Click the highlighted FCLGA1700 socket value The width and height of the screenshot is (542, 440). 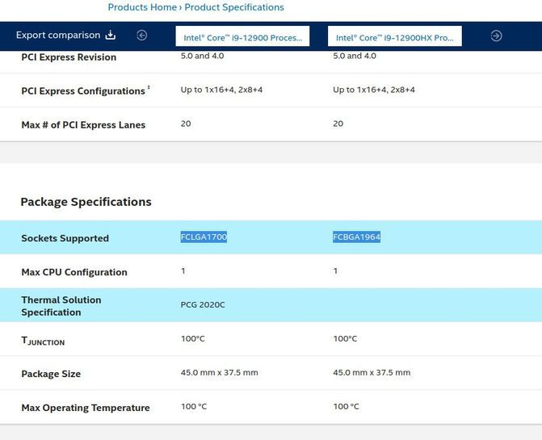point(204,237)
